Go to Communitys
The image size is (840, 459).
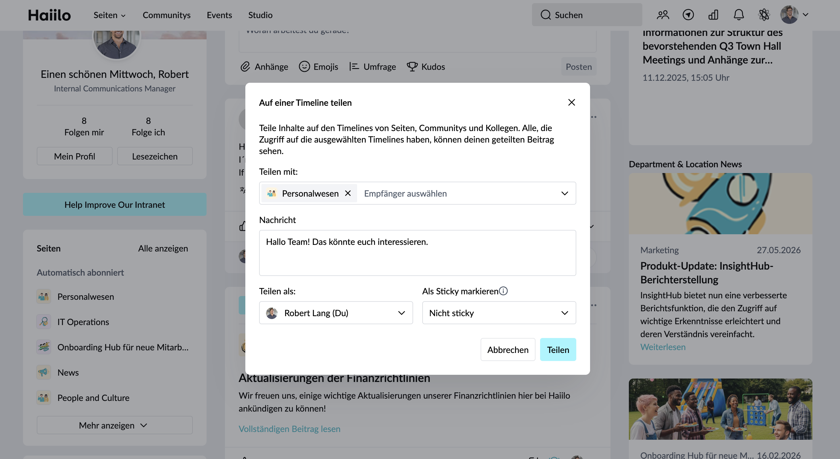click(x=166, y=15)
